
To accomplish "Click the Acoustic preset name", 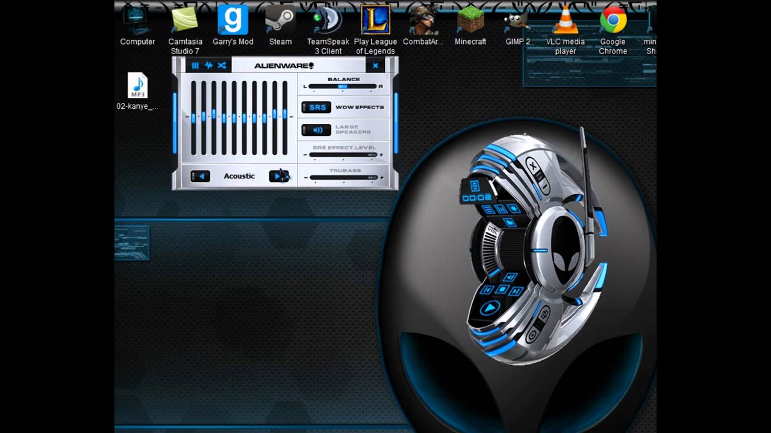I will pyautogui.click(x=239, y=176).
